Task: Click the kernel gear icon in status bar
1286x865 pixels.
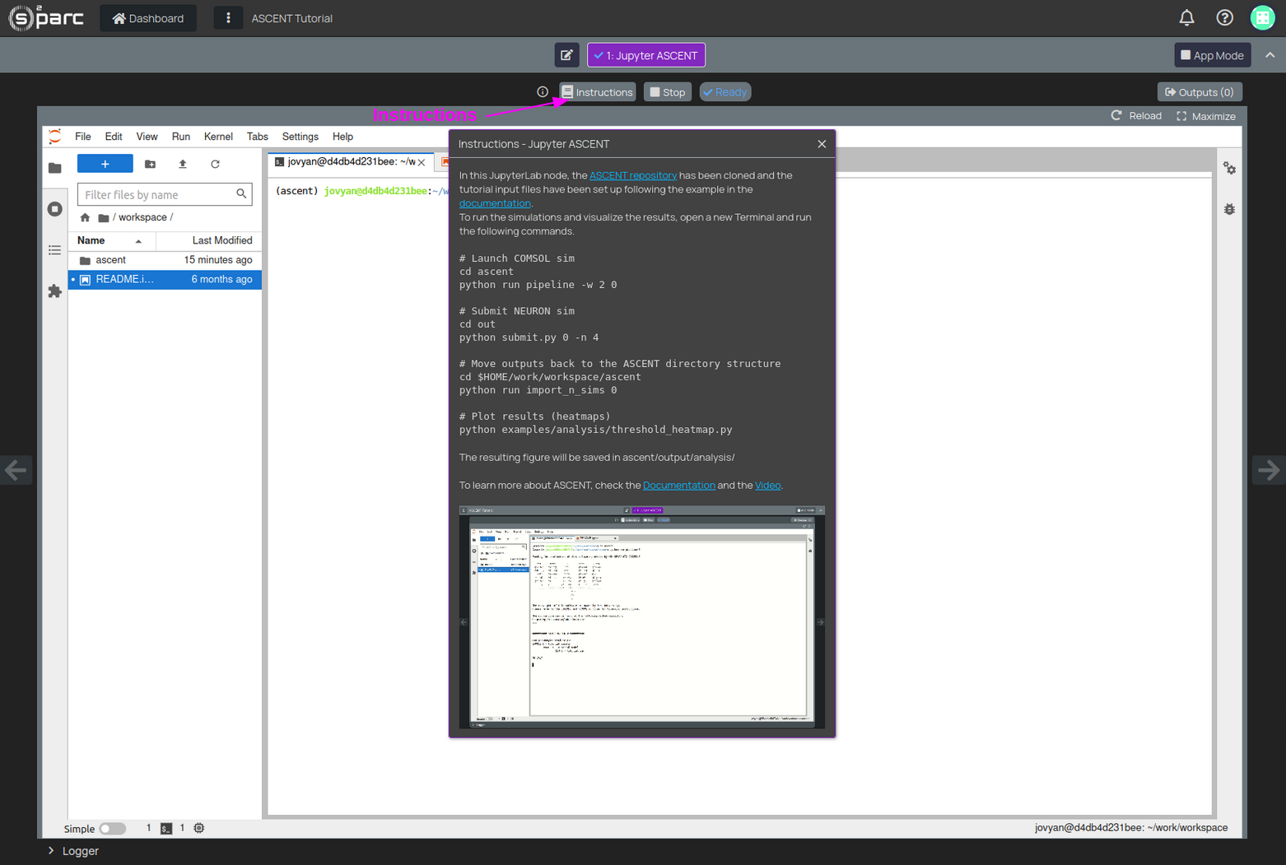Action: [199, 829]
